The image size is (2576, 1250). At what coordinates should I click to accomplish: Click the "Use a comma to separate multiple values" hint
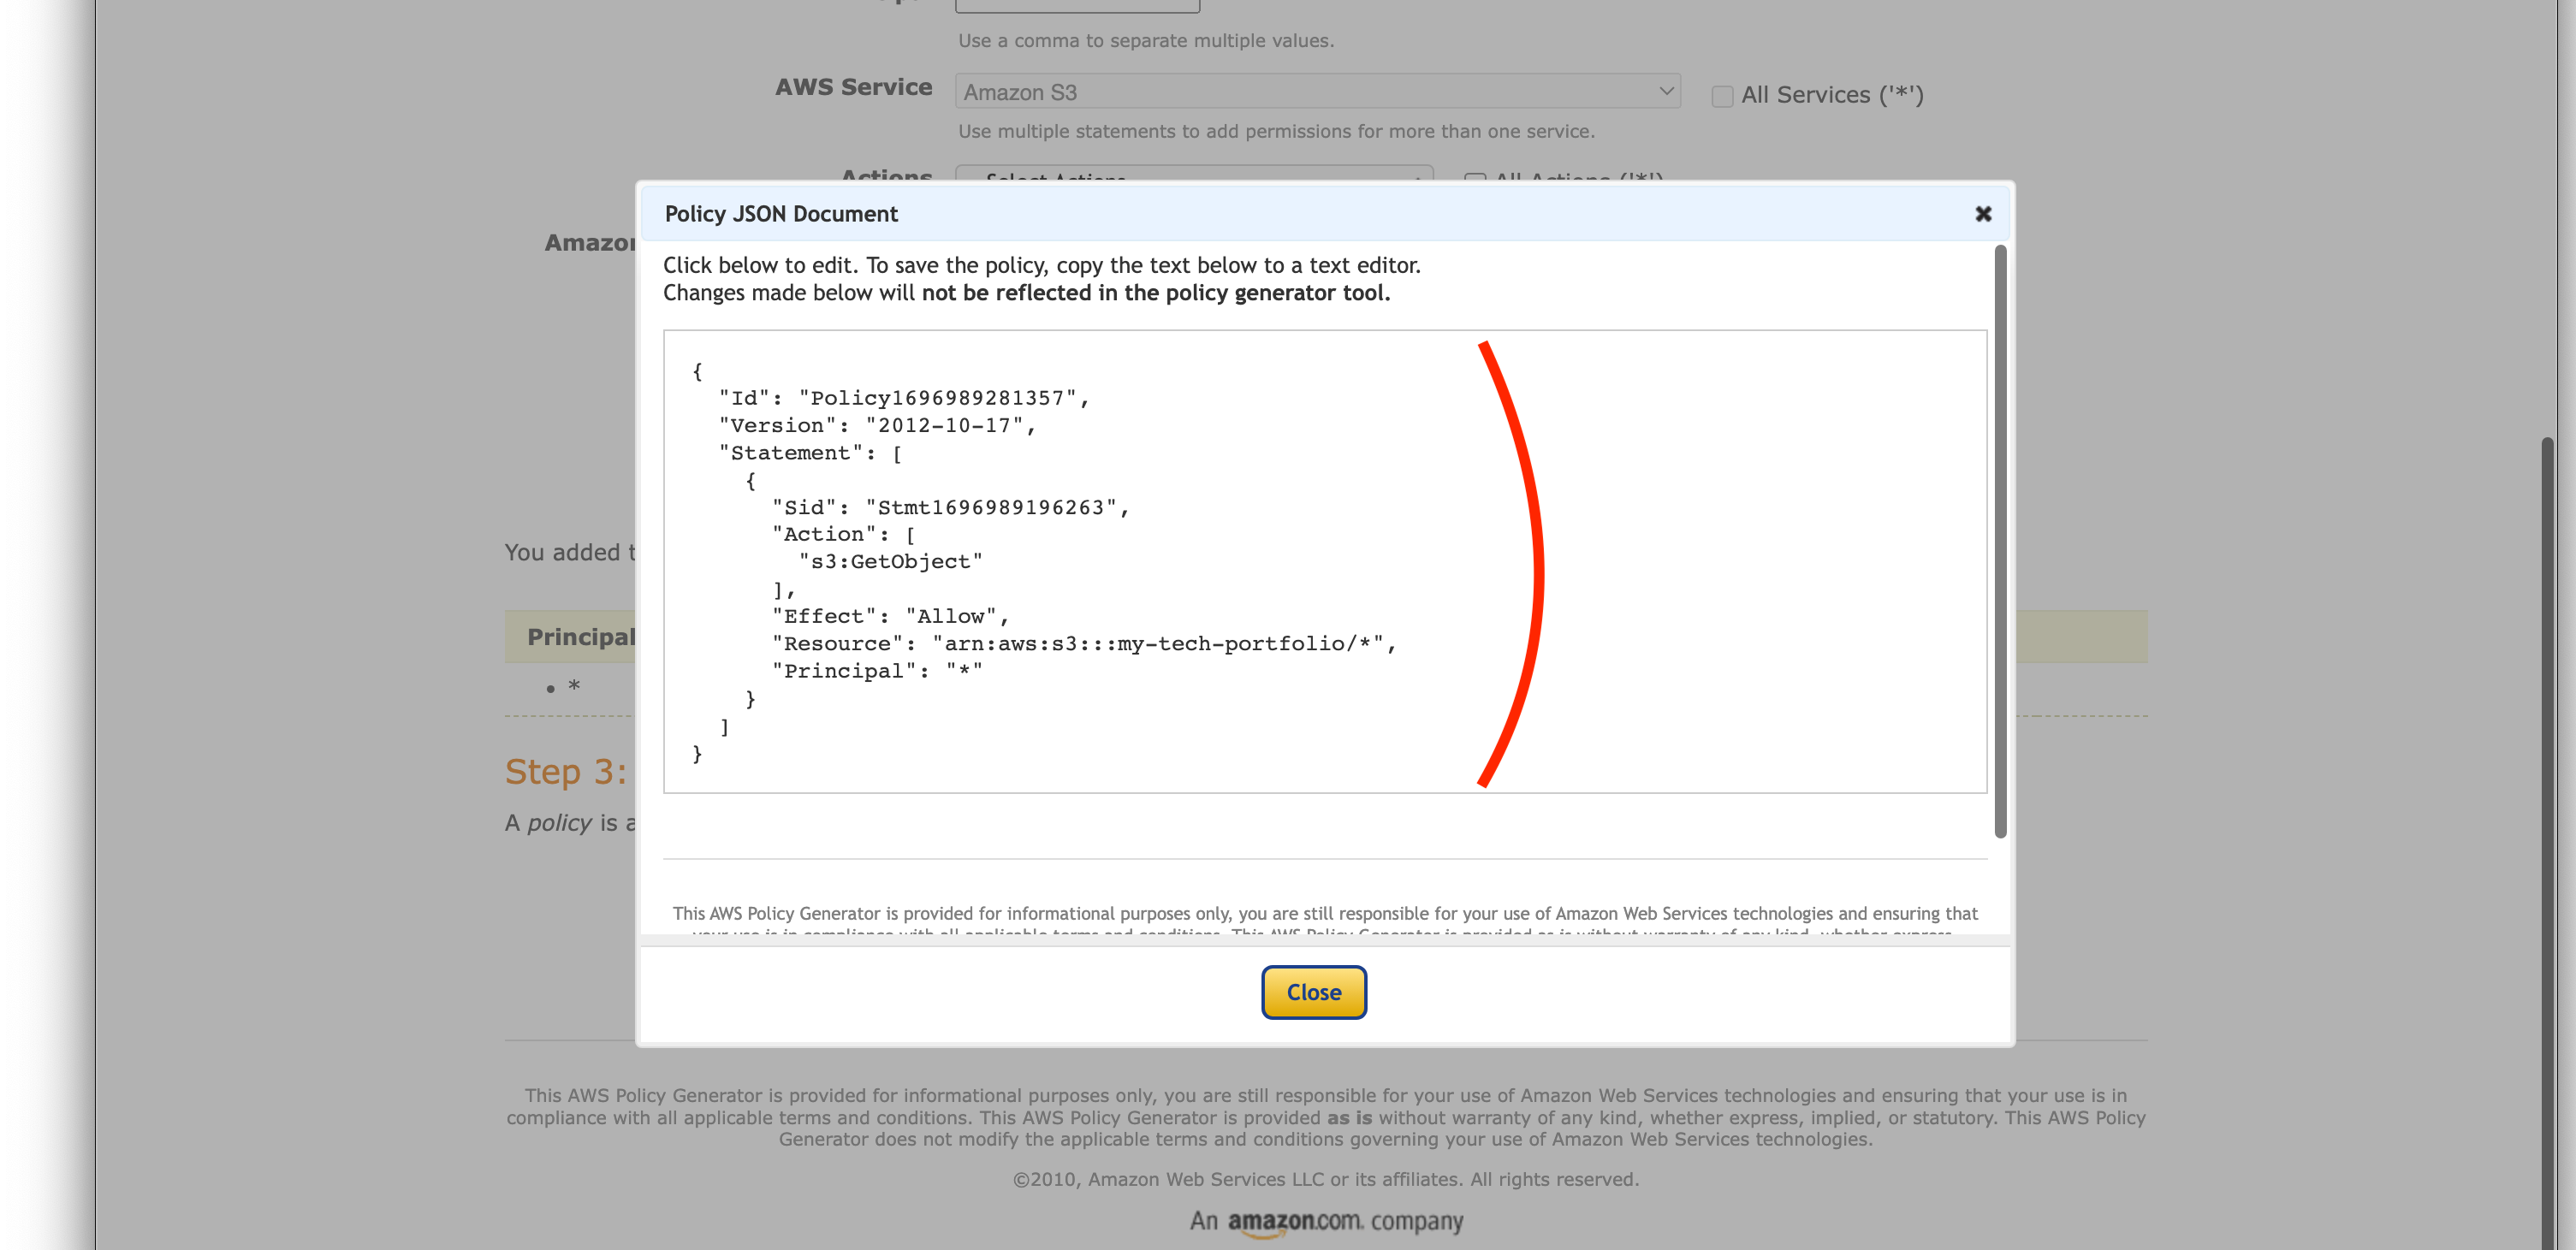[x=1146, y=41]
